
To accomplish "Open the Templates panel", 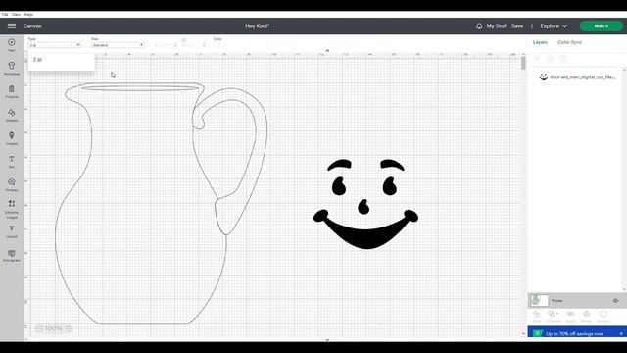I will tap(12, 68).
